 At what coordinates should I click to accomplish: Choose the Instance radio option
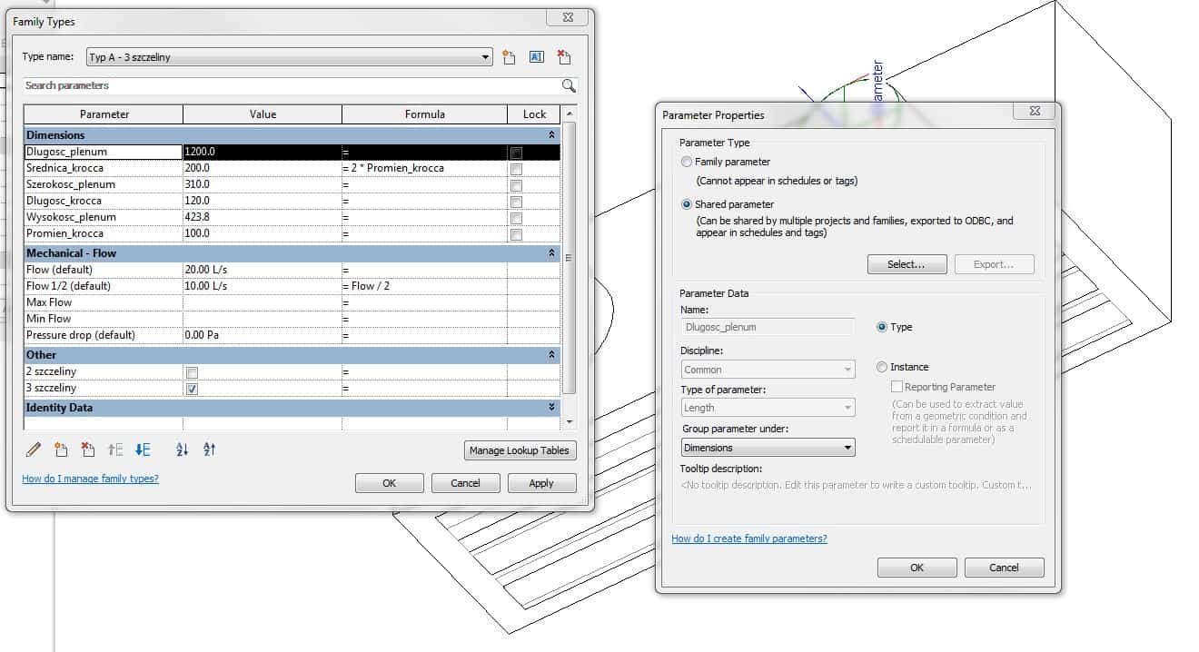pos(882,367)
